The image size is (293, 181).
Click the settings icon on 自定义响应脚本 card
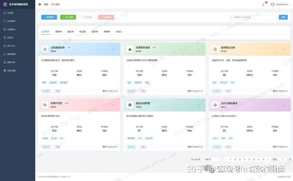(x=215, y=105)
